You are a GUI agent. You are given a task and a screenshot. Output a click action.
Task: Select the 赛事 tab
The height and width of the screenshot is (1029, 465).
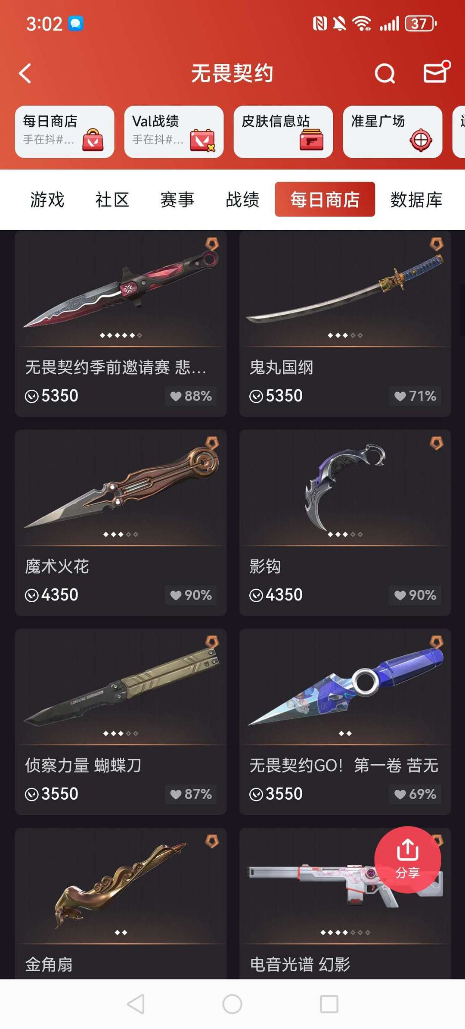pyautogui.click(x=177, y=200)
